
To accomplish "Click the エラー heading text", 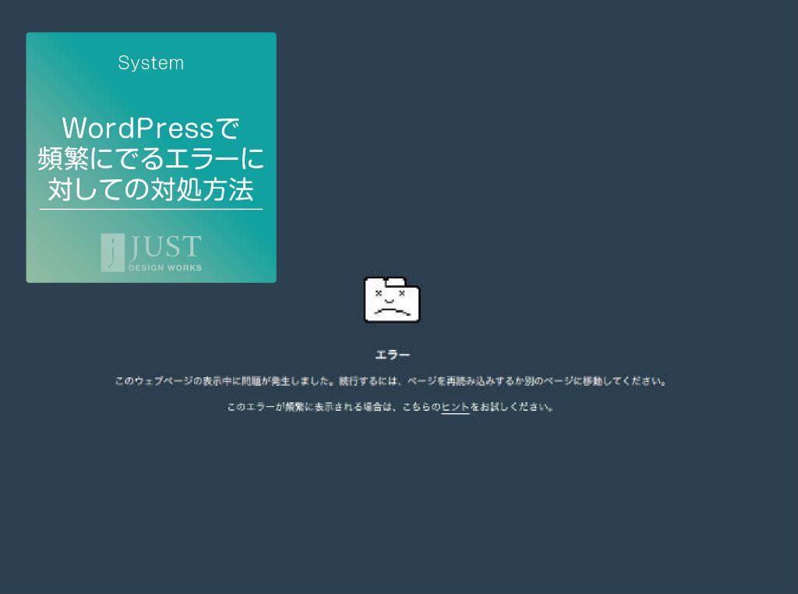I will [x=392, y=355].
